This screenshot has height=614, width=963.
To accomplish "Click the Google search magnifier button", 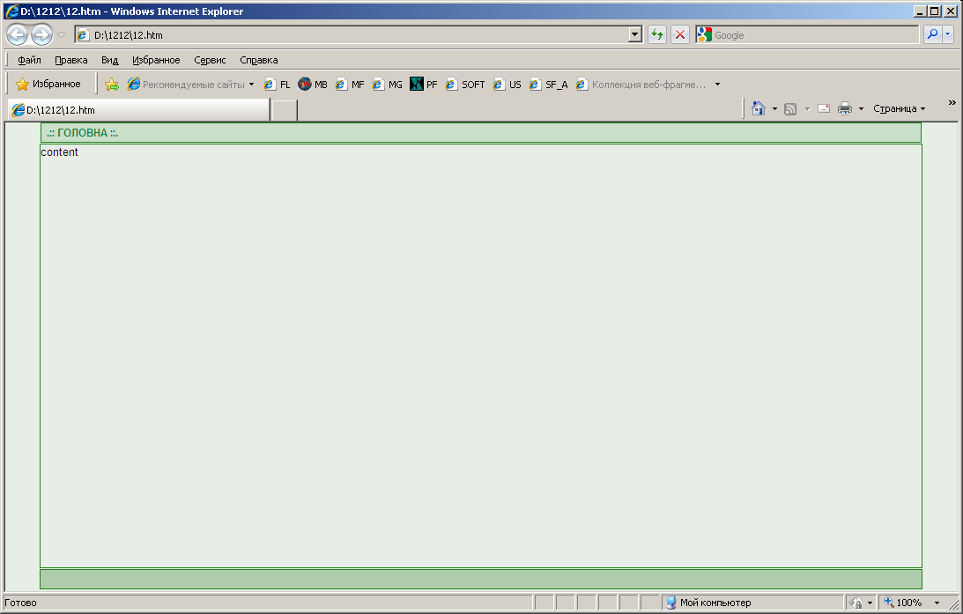I will 931,34.
